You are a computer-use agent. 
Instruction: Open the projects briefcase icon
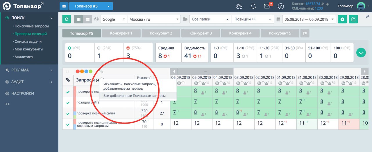64,6
